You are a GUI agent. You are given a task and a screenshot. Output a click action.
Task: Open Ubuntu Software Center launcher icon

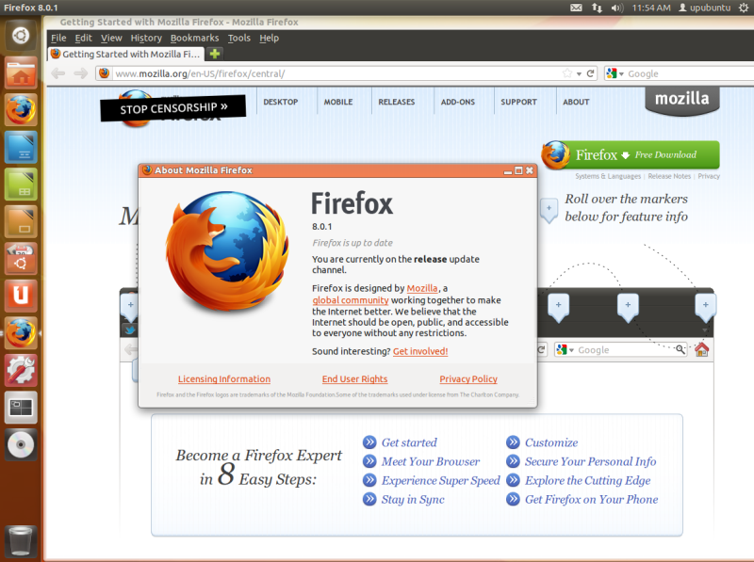pyautogui.click(x=21, y=259)
